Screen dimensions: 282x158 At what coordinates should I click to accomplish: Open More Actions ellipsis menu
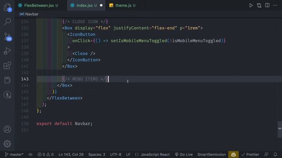[x=275, y=5]
